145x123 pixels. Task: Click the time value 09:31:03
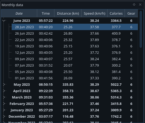coord(46,97)
